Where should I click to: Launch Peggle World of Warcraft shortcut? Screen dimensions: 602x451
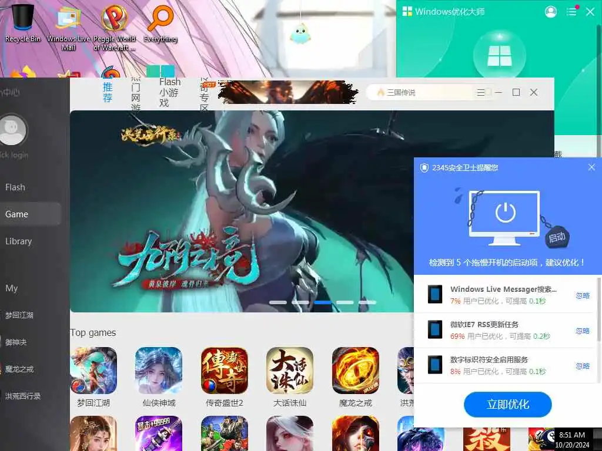(x=114, y=28)
